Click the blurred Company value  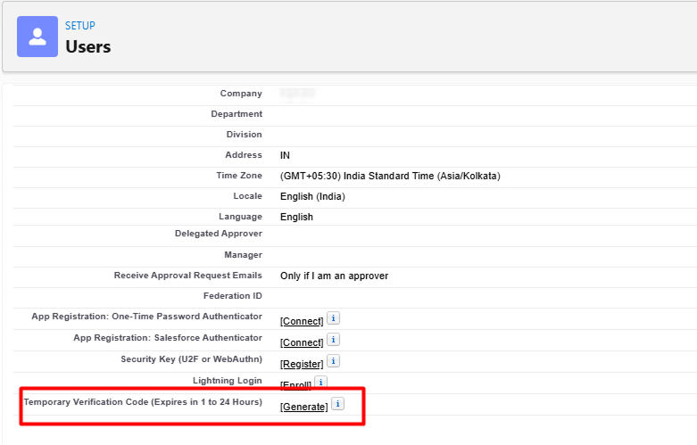point(297,94)
